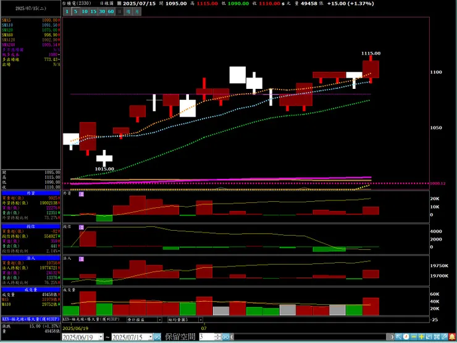457x343 pixels.
Task: Click the purple settings icon in 法人 panel
Action: point(82,259)
